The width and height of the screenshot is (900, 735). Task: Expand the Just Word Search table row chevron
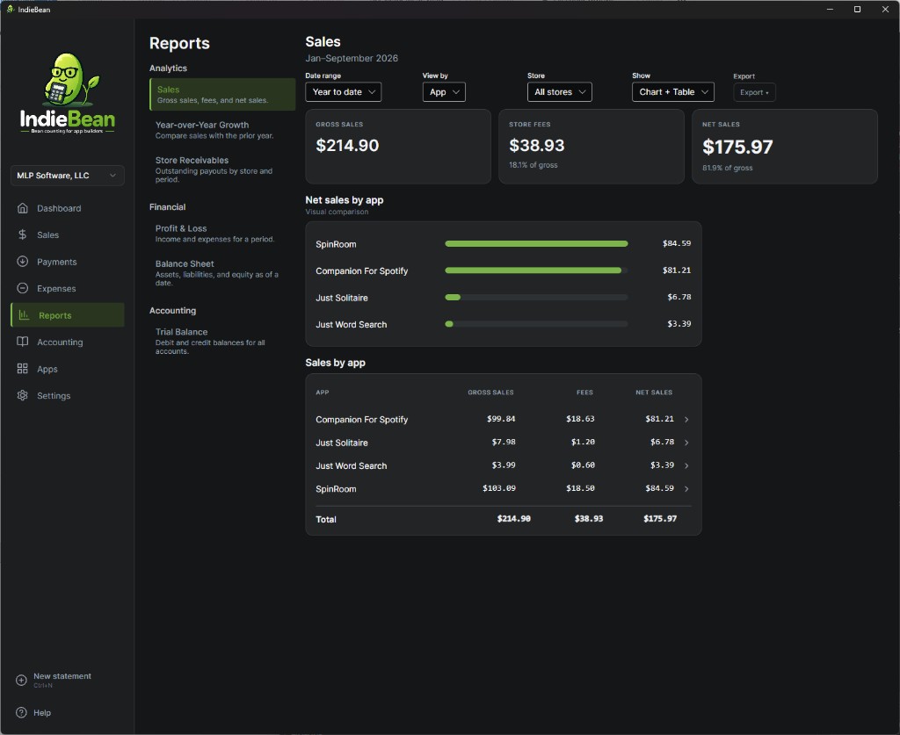point(686,465)
